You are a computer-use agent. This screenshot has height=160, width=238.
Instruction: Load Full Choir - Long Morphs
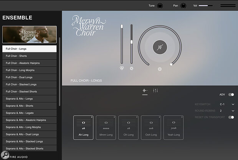pos(30,70)
